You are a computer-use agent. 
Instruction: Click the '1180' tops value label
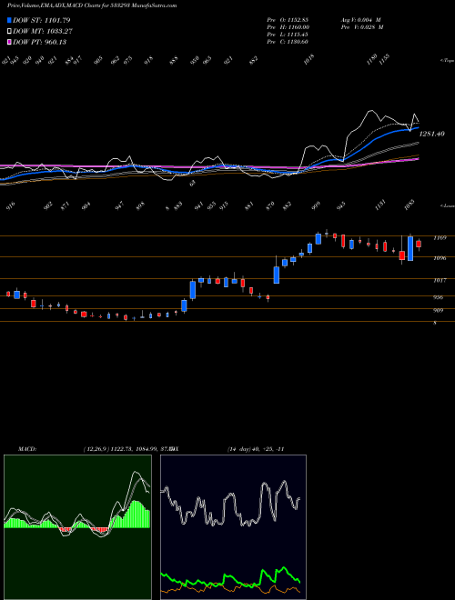371,60
